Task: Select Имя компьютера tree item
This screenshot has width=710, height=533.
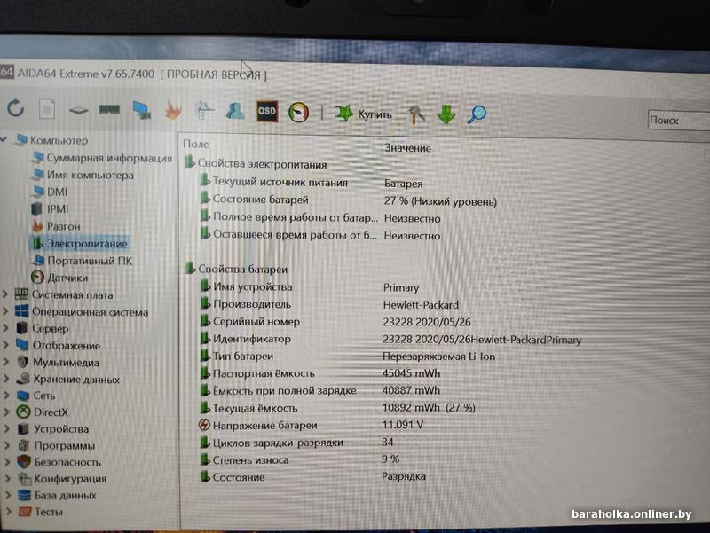Action: tap(84, 175)
